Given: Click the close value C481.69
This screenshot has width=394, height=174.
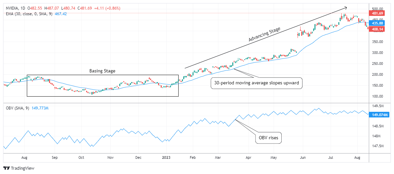Looking at the screenshot, I should (84, 8).
